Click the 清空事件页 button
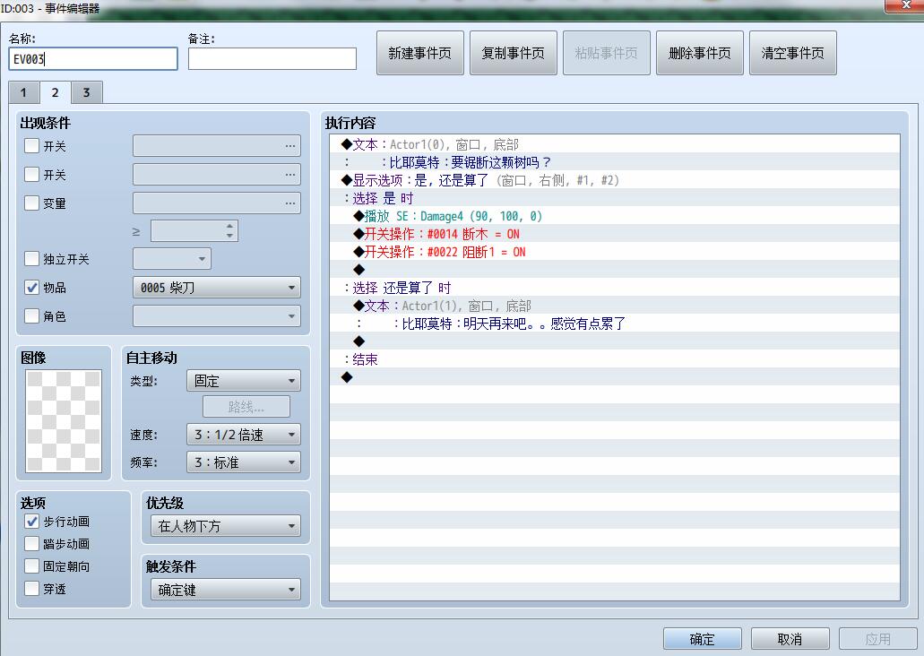 [x=792, y=53]
